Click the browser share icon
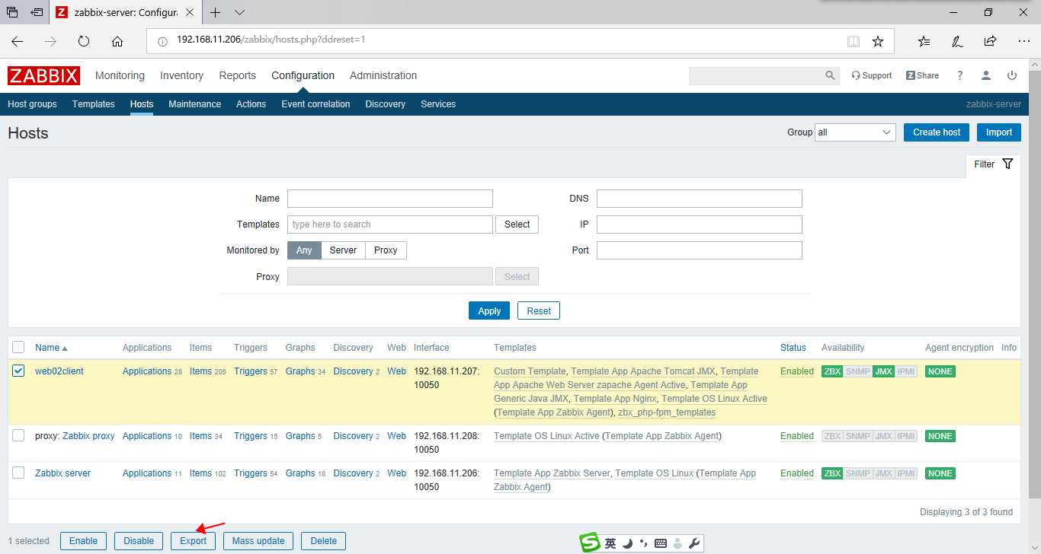 click(990, 41)
